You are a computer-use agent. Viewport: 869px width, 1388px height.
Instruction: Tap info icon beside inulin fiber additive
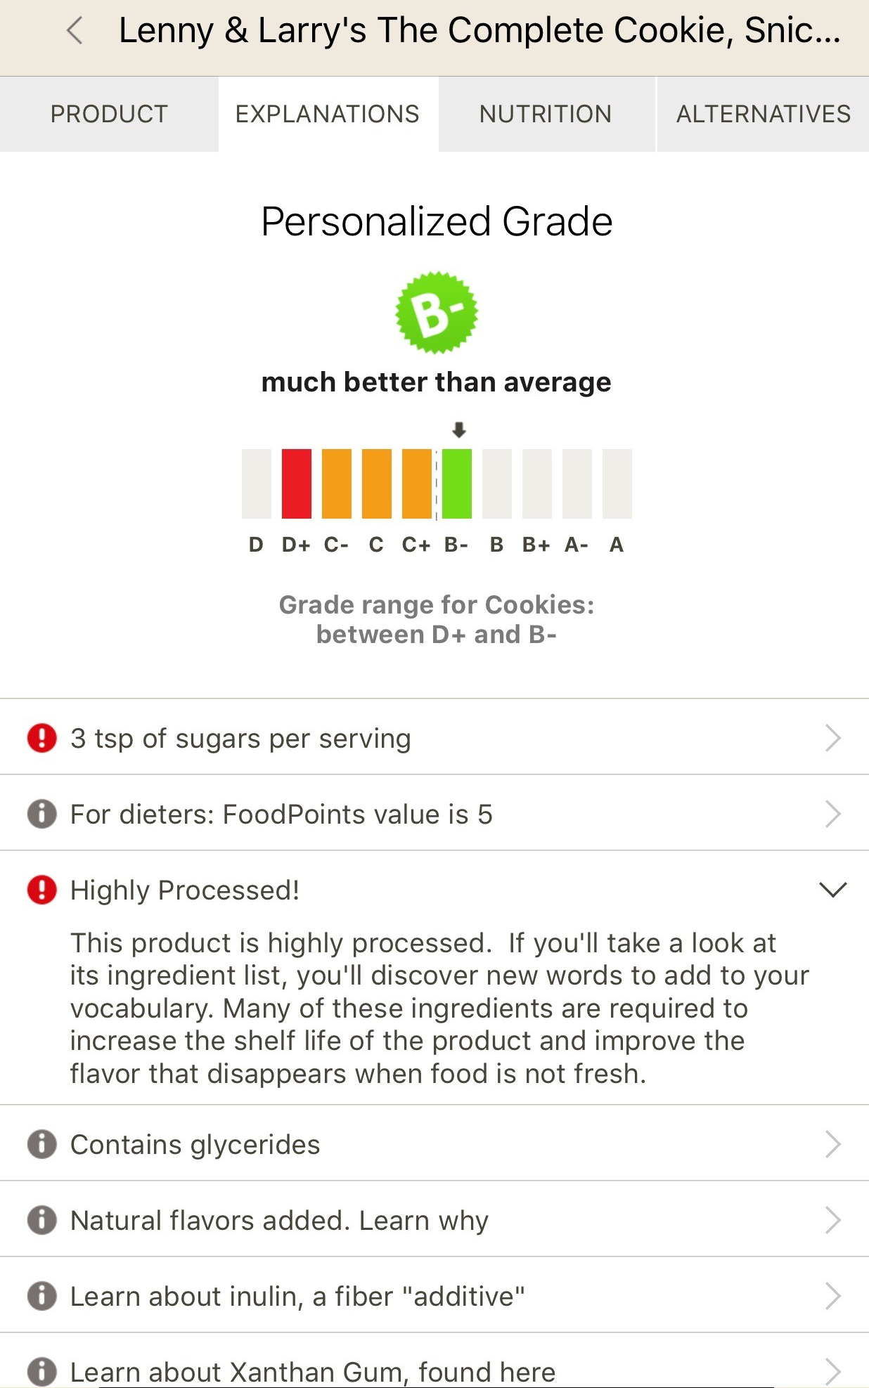(42, 1296)
